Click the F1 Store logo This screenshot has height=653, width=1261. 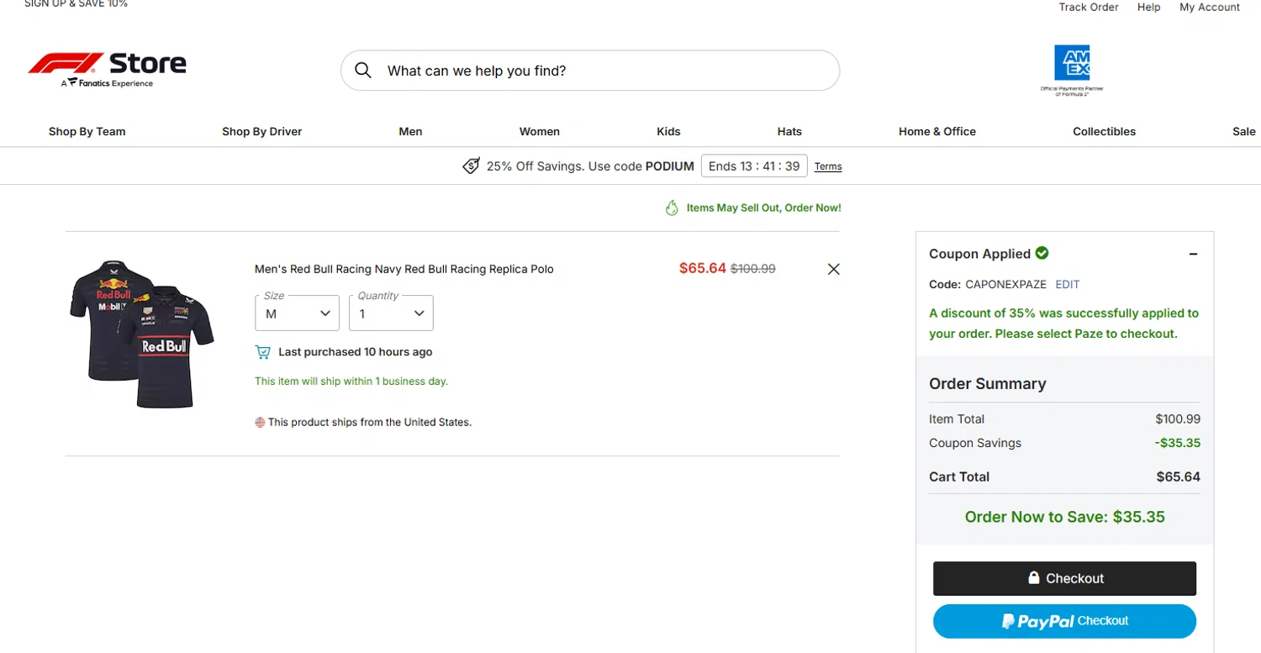pos(107,68)
